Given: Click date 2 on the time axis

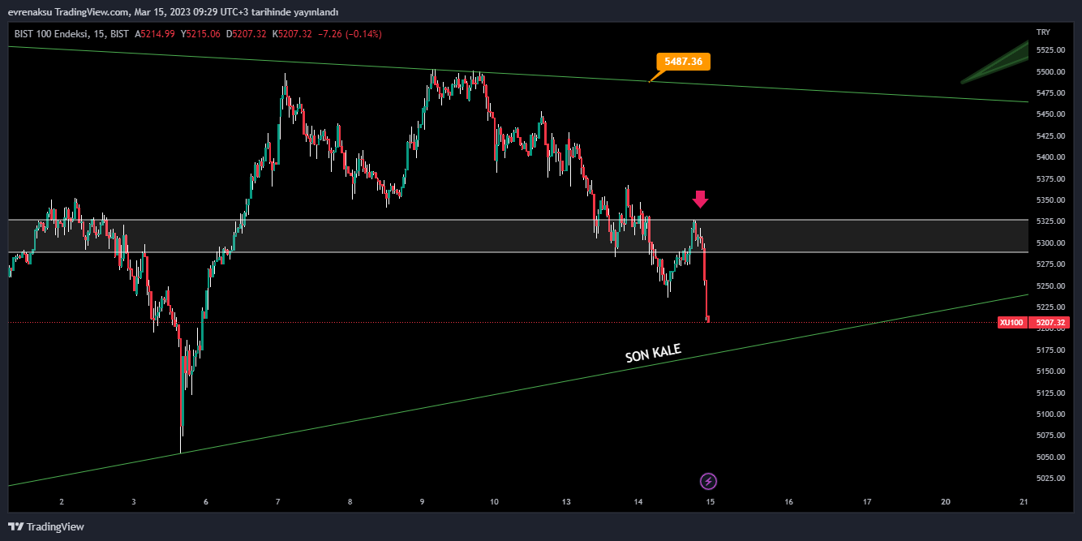Looking at the screenshot, I should point(62,502).
